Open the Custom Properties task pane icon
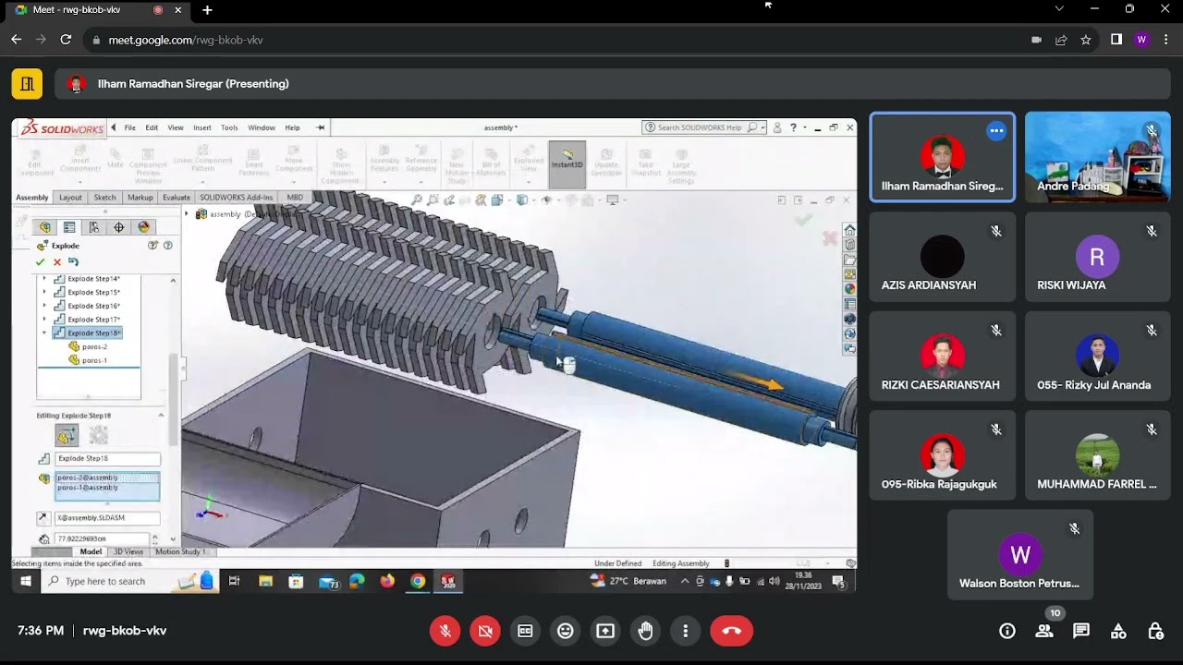This screenshot has width=1183, height=665. coord(849,304)
